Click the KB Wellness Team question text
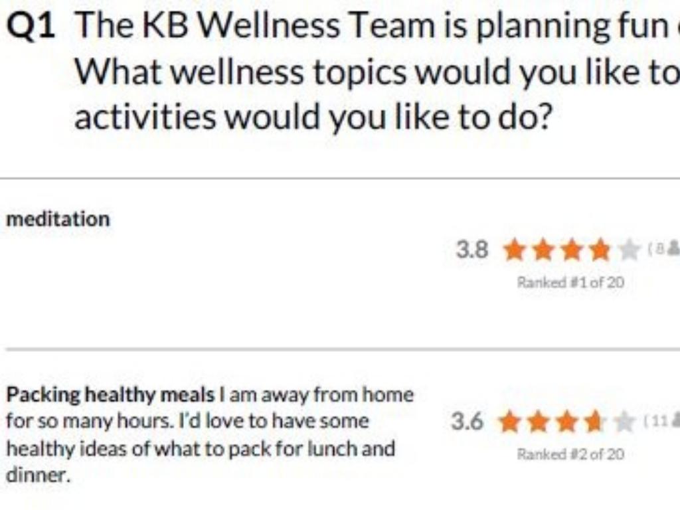The width and height of the screenshot is (680, 510). coord(377,72)
